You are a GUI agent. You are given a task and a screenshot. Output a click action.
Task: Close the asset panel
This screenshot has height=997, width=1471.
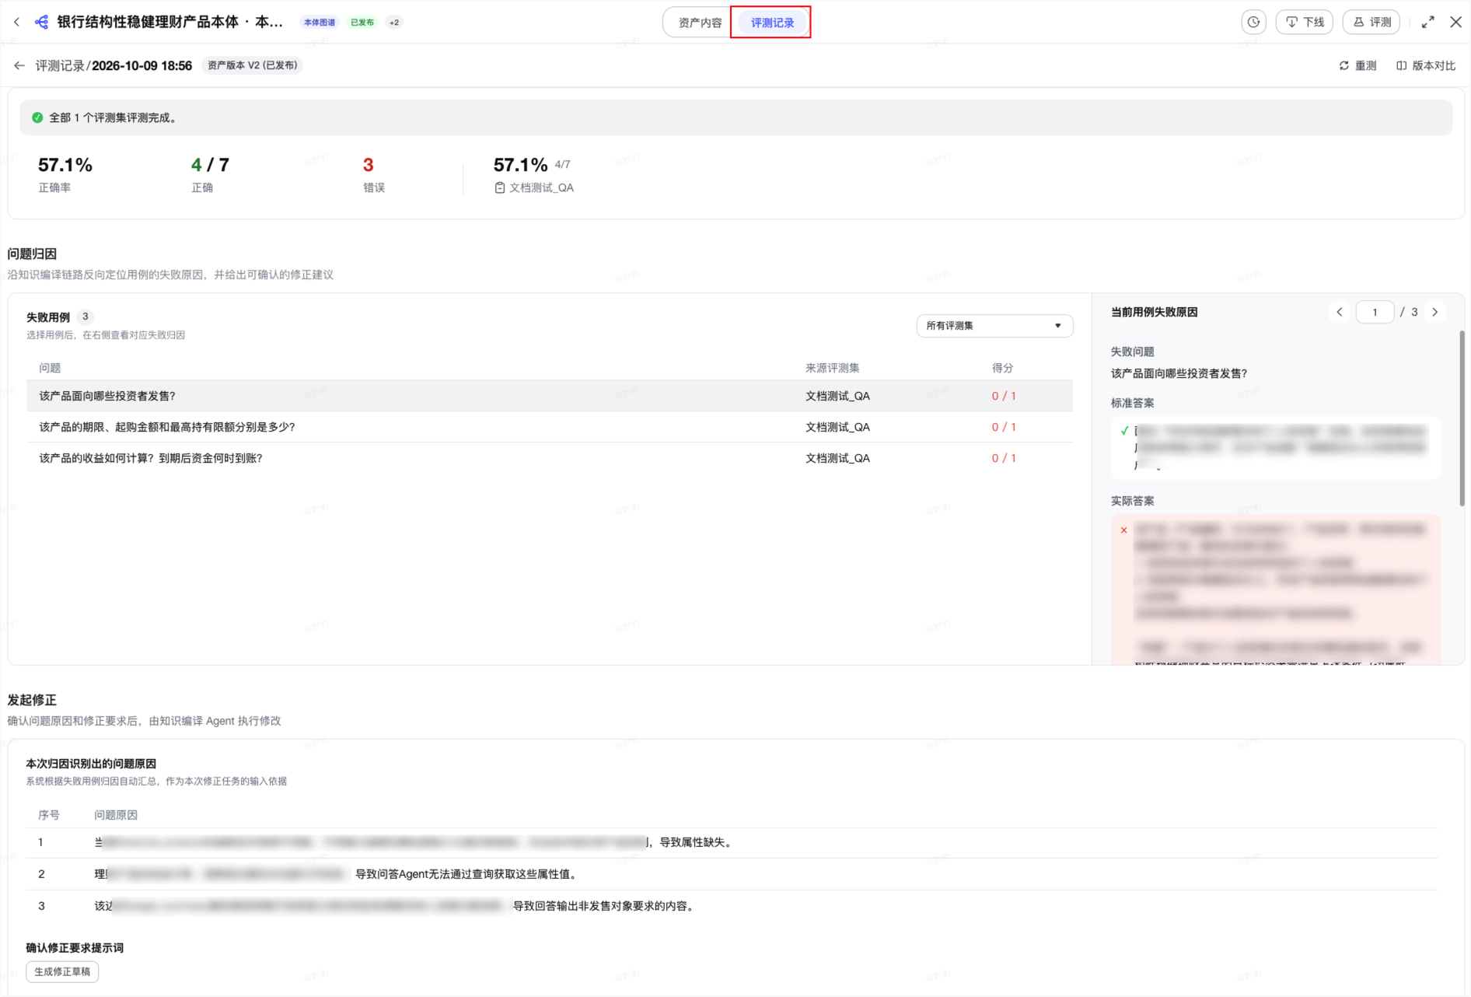coord(1455,22)
